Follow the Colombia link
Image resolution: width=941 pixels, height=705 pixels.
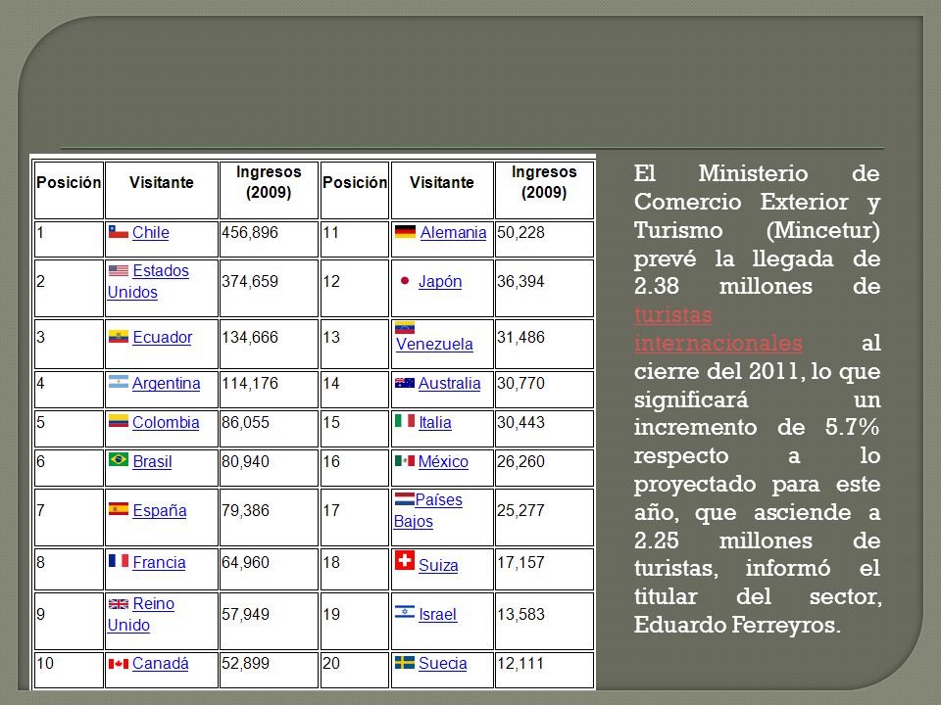[x=166, y=423]
